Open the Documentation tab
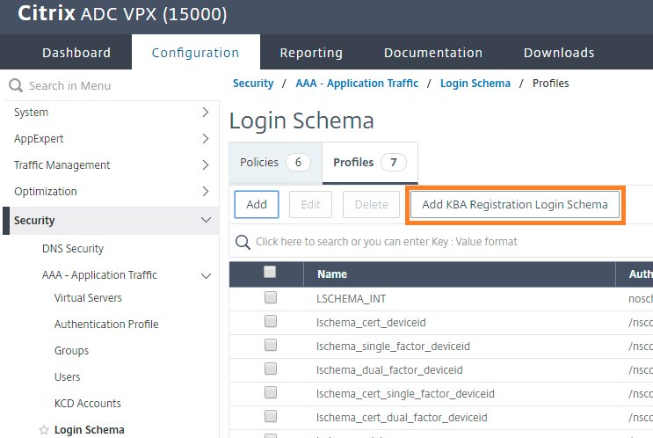This screenshot has height=438, width=653. [x=433, y=53]
